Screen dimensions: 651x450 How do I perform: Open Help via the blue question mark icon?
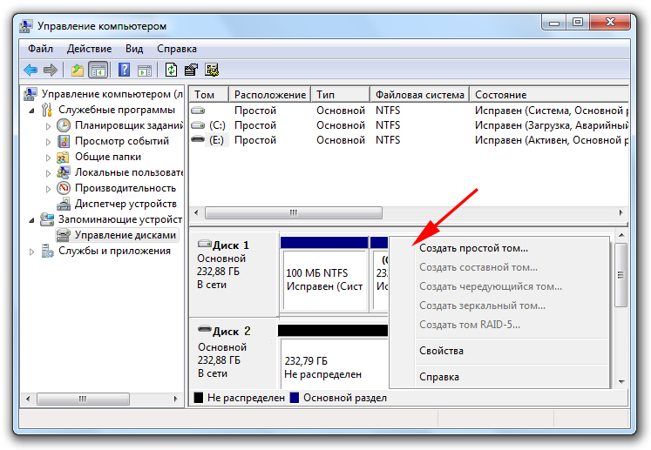(x=124, y=70)
